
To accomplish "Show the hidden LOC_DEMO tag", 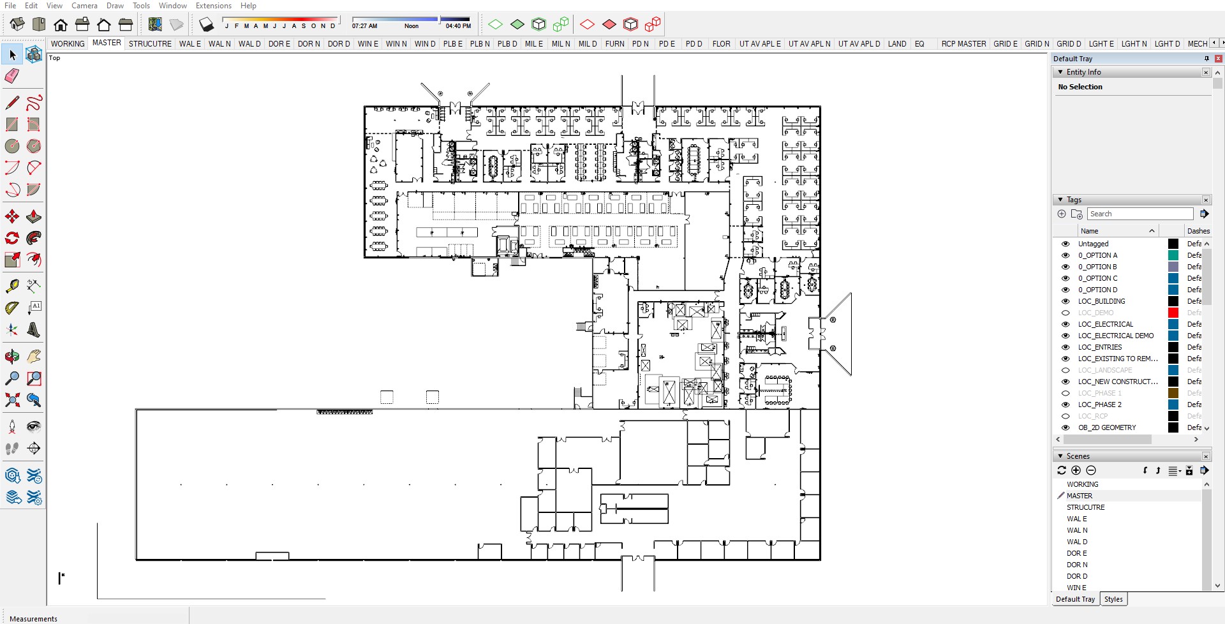I will [1065, 313].
